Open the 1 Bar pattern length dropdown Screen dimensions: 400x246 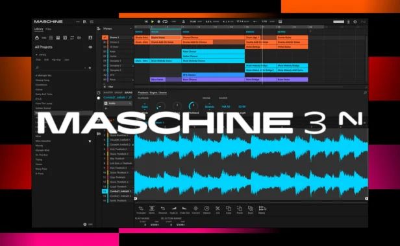point(110,87)
